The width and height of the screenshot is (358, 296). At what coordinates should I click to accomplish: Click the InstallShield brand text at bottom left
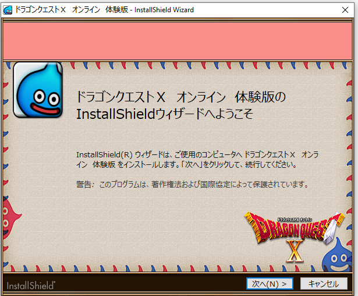click(31, 286)
